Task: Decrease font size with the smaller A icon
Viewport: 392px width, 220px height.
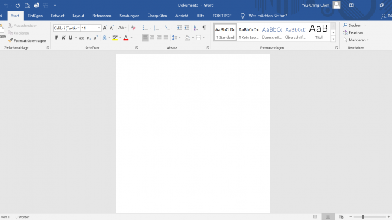Action: click(112, 28)
